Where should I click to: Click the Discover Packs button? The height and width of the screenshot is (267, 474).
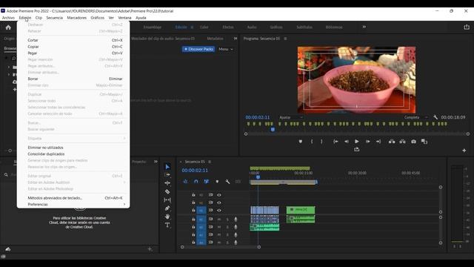coord(198,49)
